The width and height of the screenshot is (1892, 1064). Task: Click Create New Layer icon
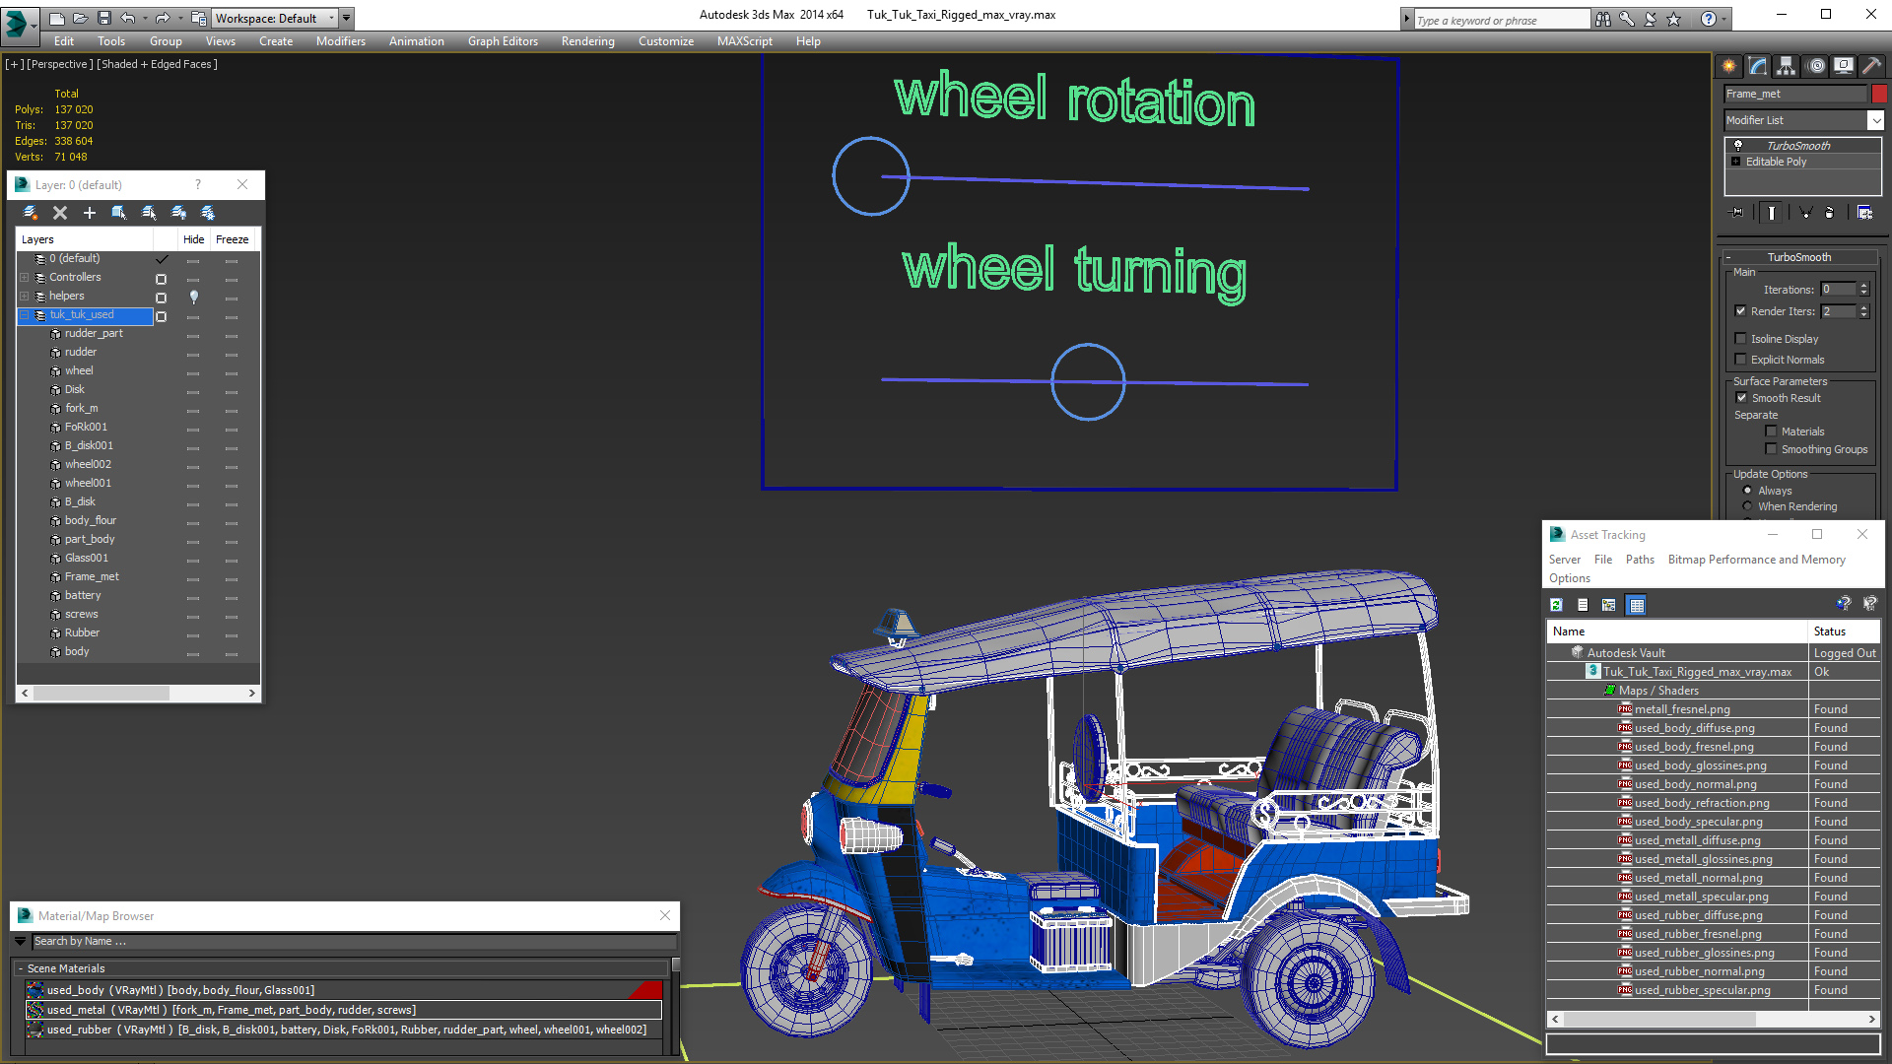(31, 213)
